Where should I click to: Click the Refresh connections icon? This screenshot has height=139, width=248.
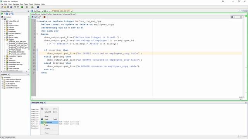7,14
